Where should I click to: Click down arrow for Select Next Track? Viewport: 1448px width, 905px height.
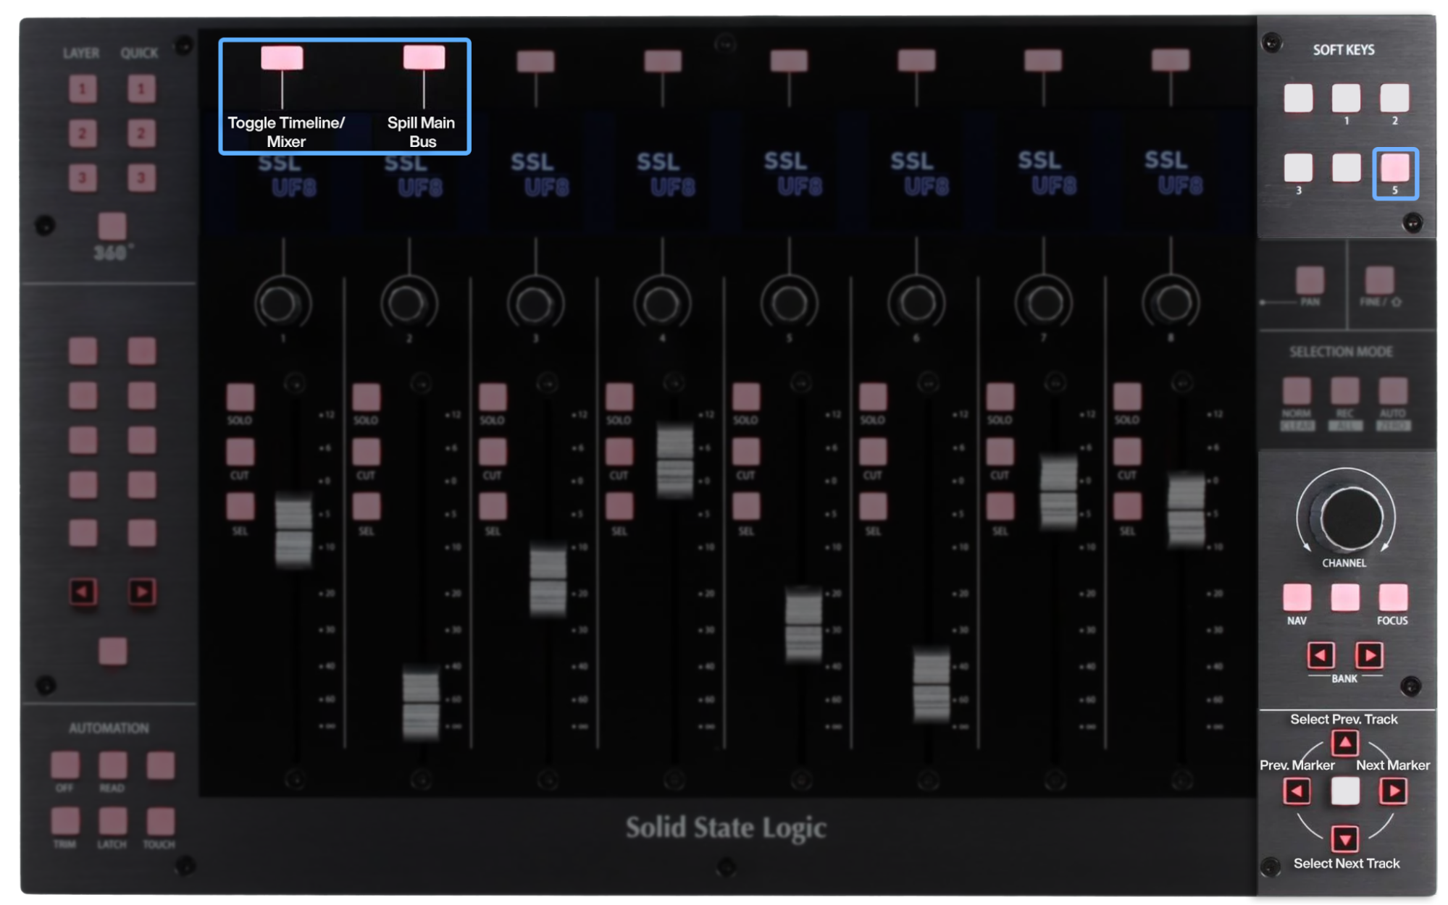click(1345, 839)
